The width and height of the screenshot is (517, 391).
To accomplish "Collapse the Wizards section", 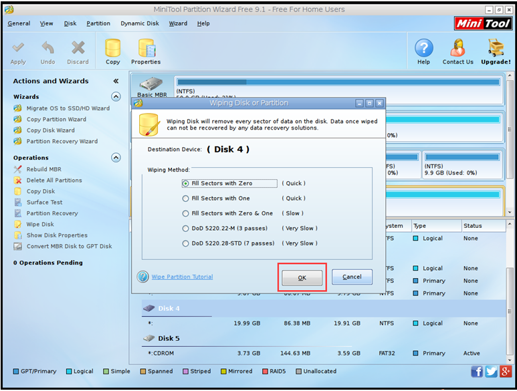I will coord(116,96).
